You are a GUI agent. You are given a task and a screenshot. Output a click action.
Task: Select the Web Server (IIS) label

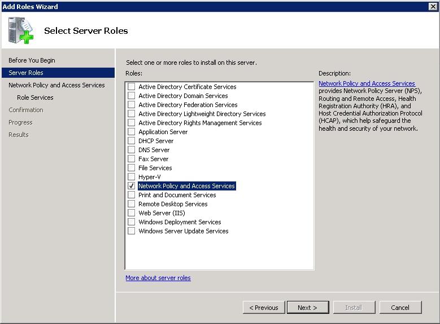coord(162,213)
